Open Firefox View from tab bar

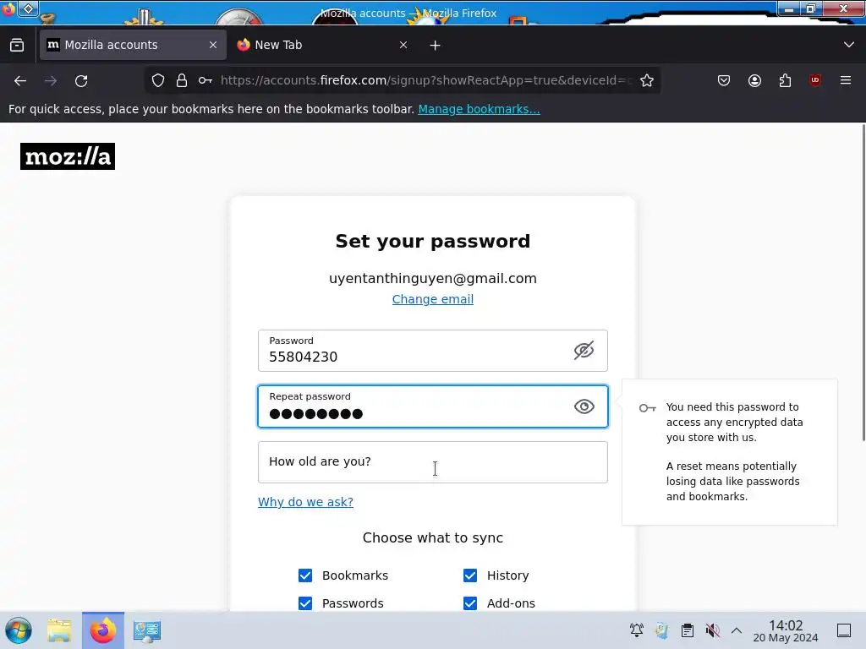click(x=17, y=46)
